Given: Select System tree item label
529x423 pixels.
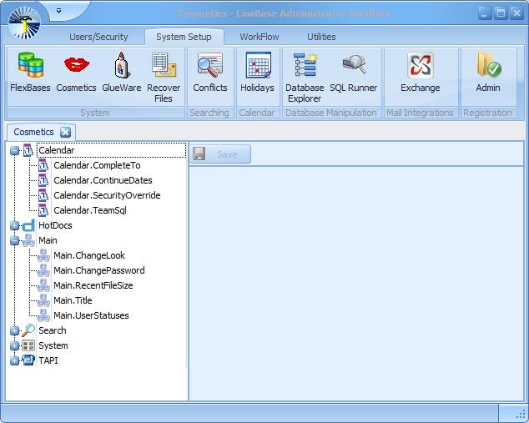Looking at the screenshot, I should point(53,345).
